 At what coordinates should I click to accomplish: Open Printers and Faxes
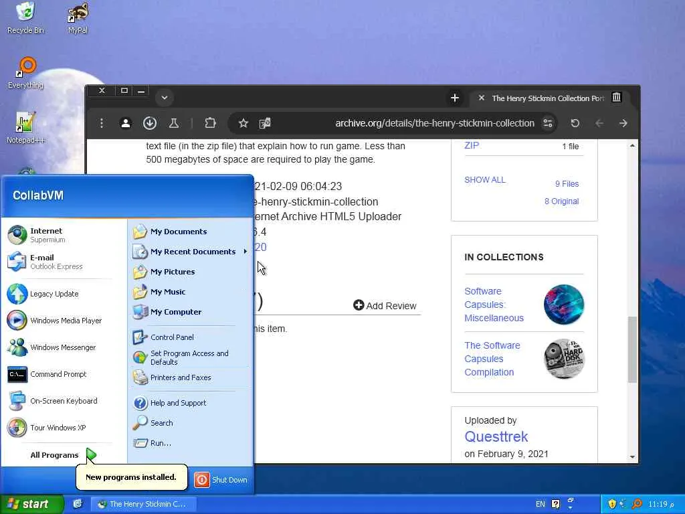tap(191, 377)
